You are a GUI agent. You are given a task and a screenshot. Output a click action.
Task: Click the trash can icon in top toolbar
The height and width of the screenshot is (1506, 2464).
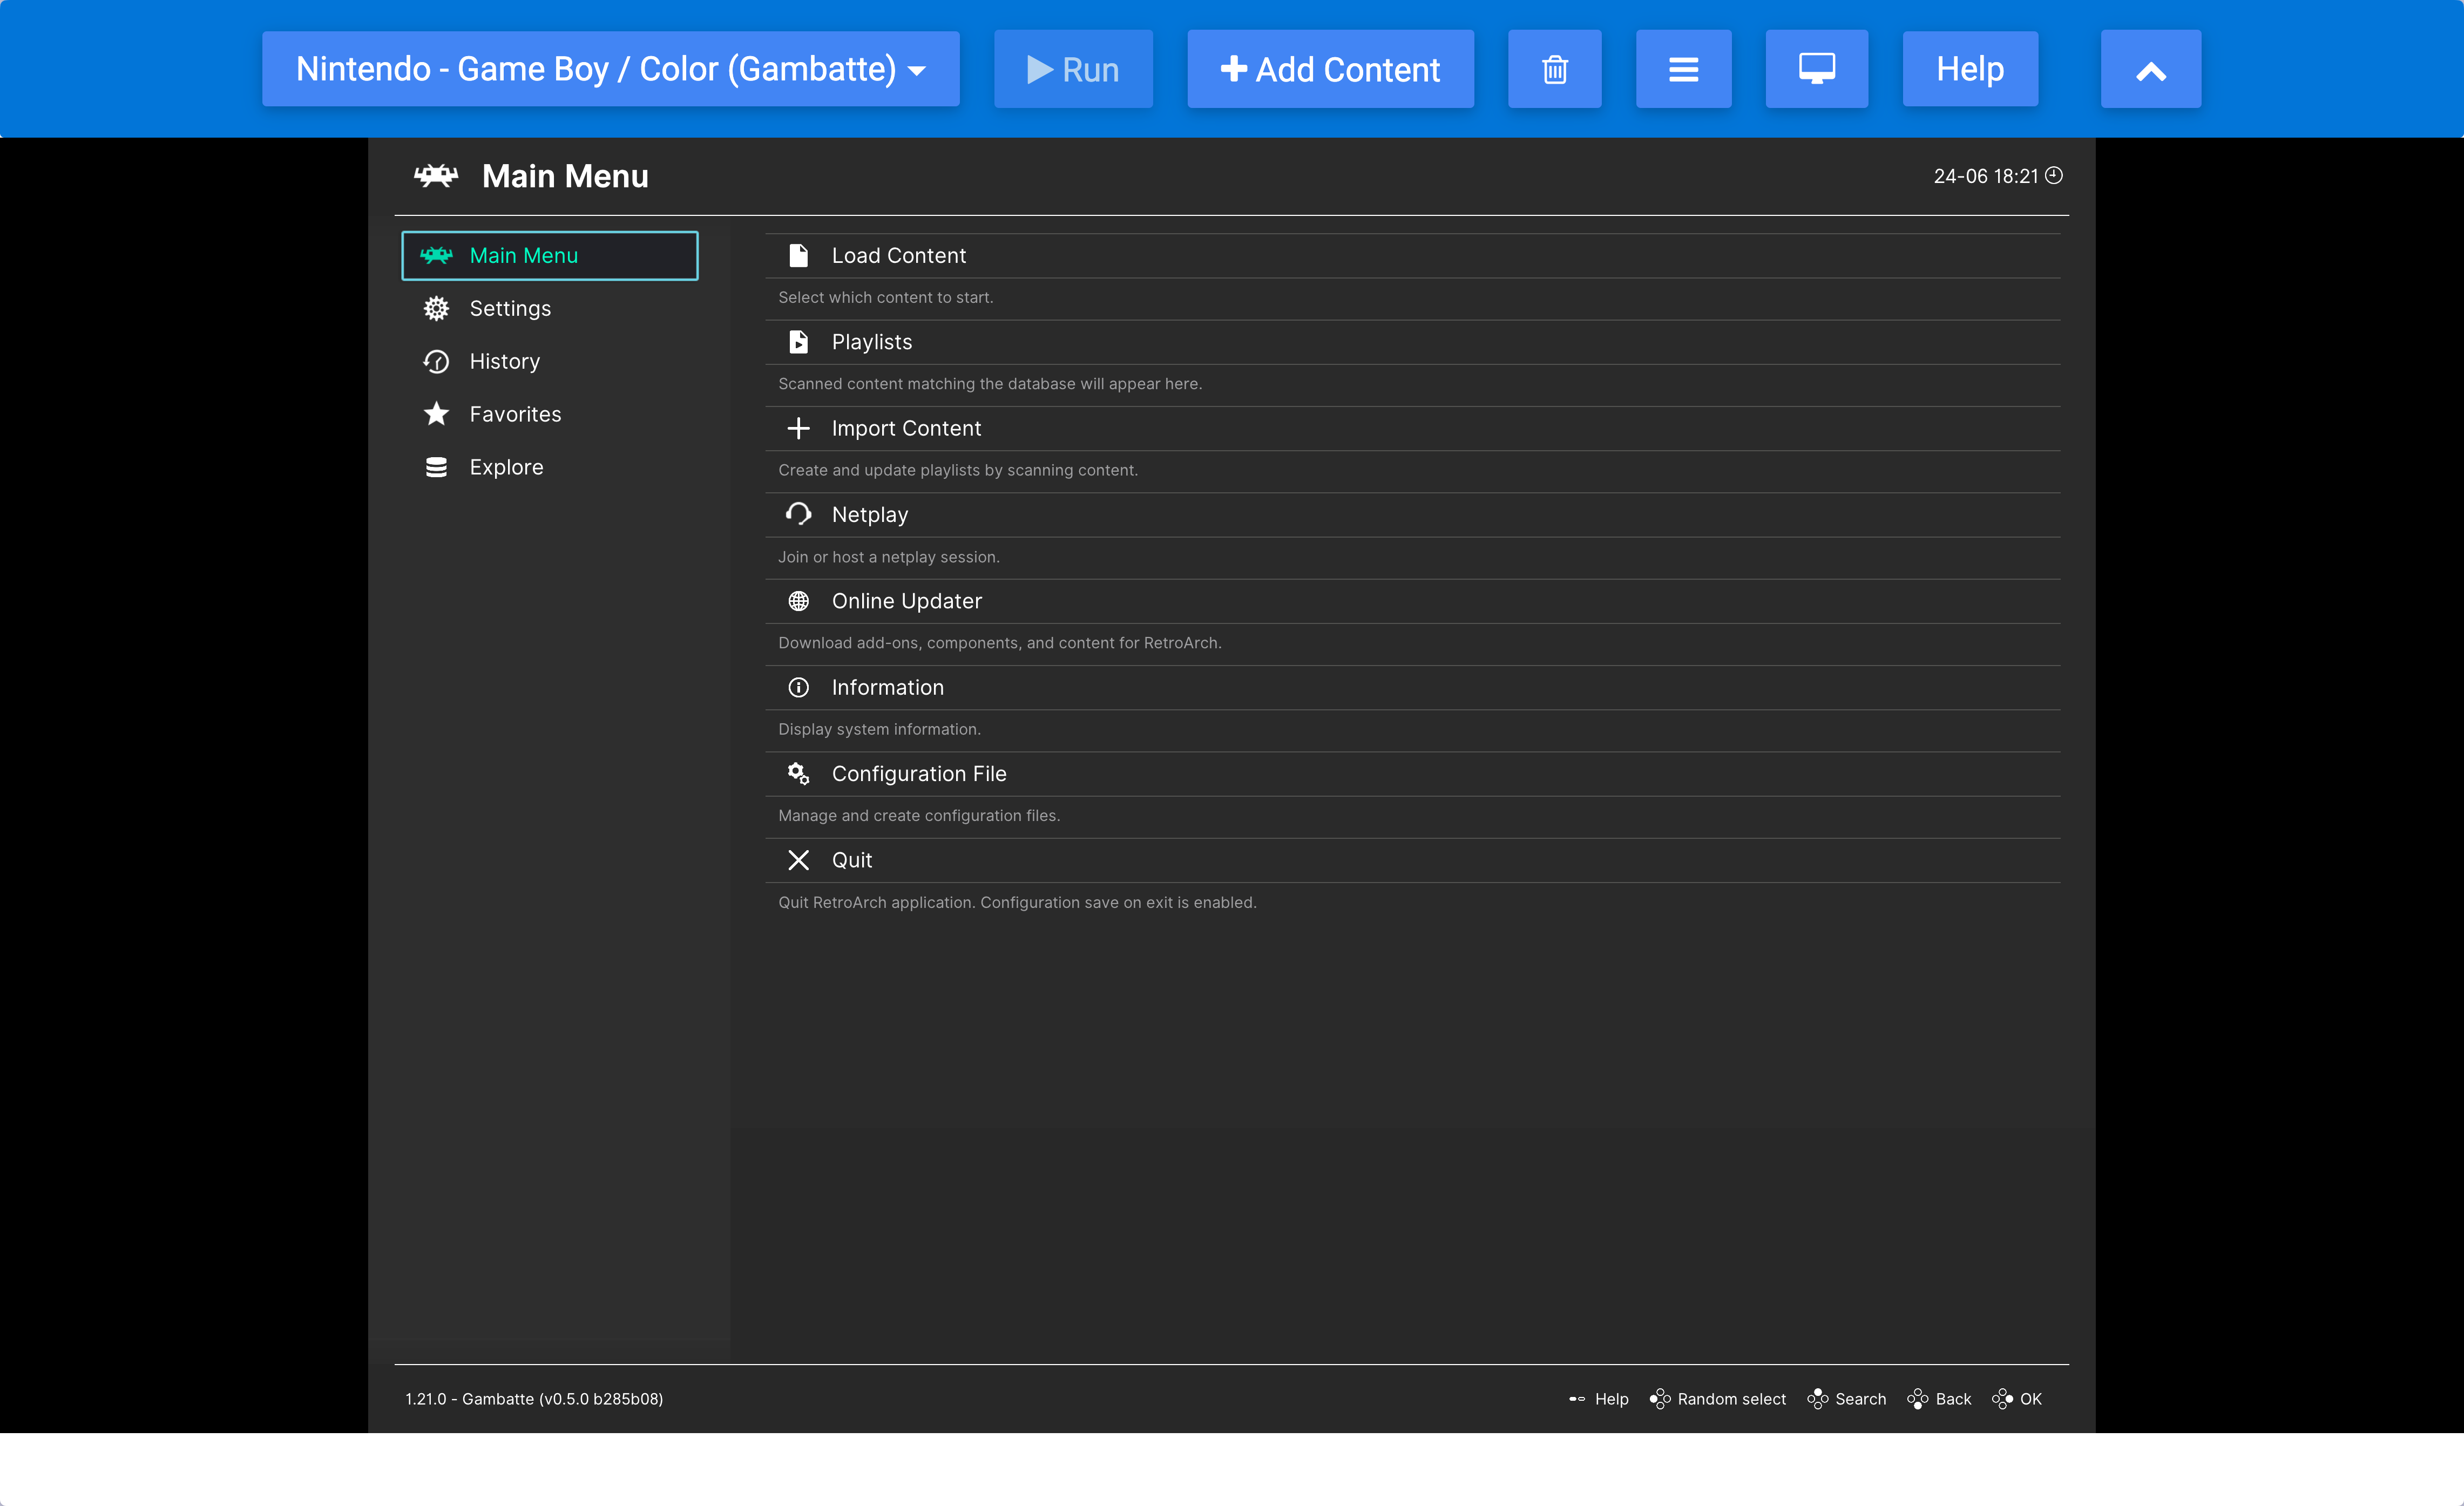(1554, 69)
